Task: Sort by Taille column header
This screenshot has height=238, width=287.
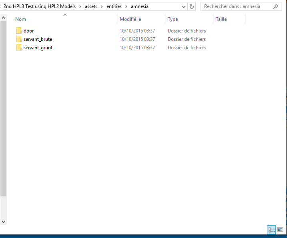Action: pos(221,19)
